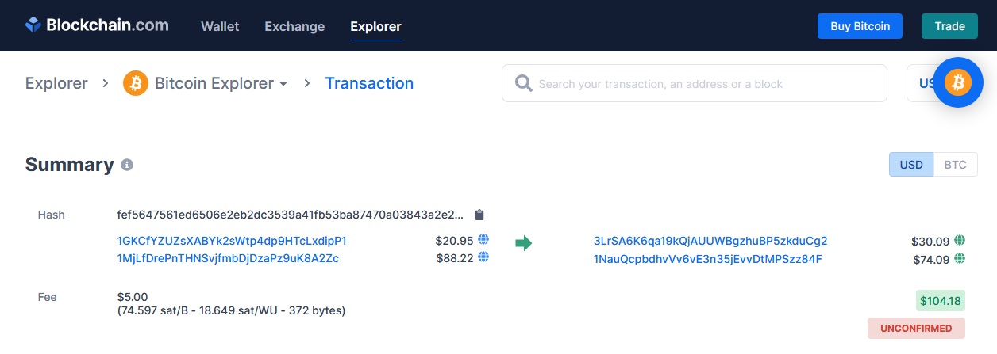Select the Explorer tab in header
997x354 pixels.
(375, 26)
